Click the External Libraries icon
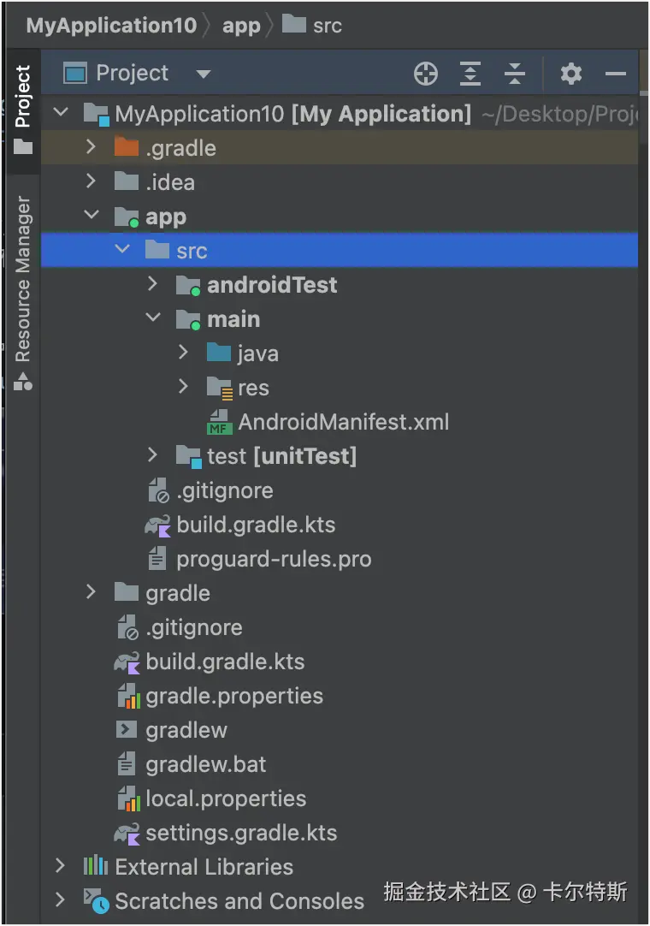Image resolution: width=650 pixels, height=926 pixels. pos(95,866)
